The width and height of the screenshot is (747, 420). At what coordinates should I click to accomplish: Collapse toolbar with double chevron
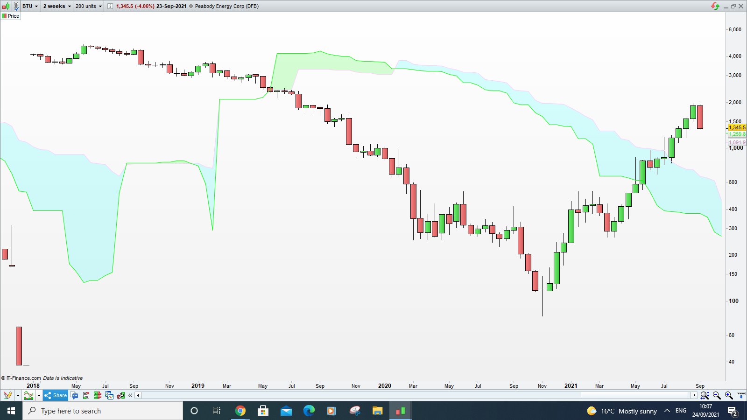pos(130,395)
